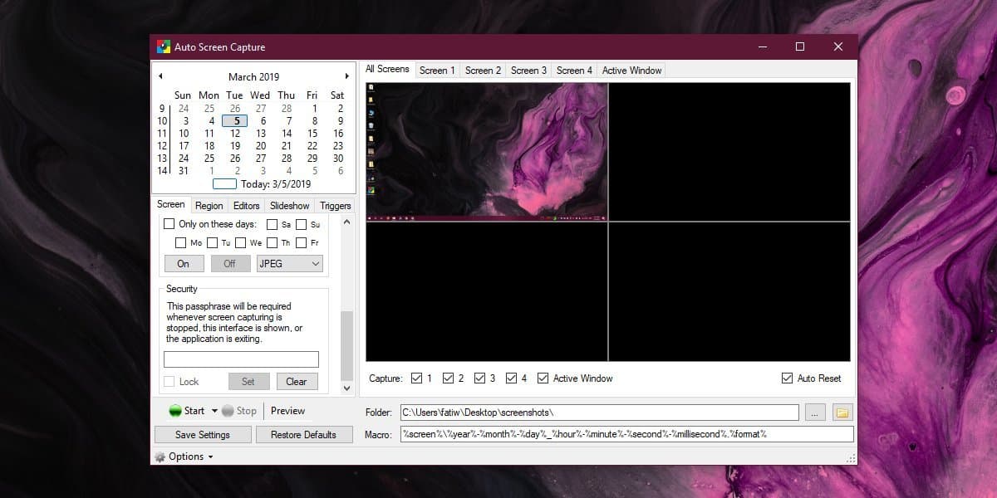Screen dimensions: 997x498
Task: Switch to the Screen 4 tab
Action: 574,71
